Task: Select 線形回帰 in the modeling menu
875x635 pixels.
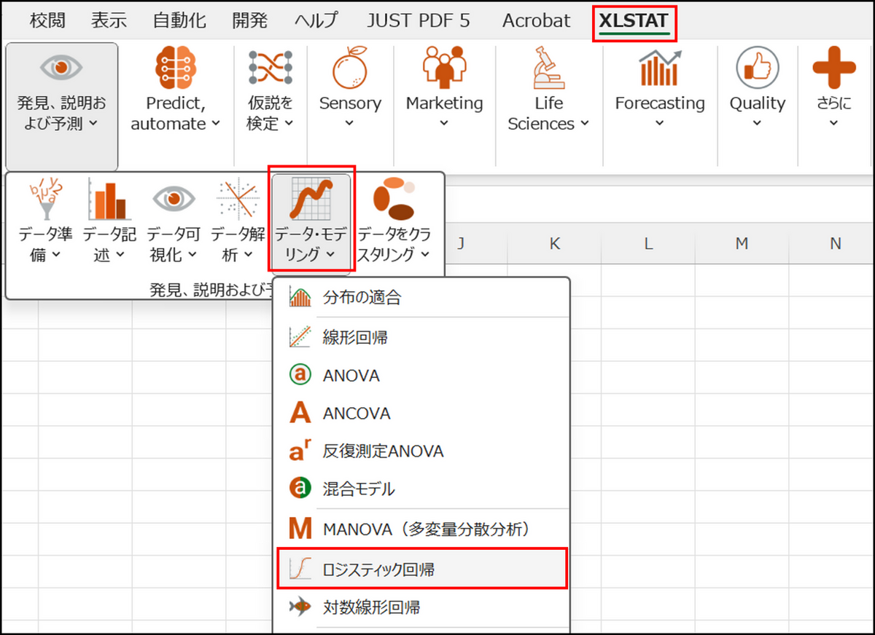Action: [356, 337]
